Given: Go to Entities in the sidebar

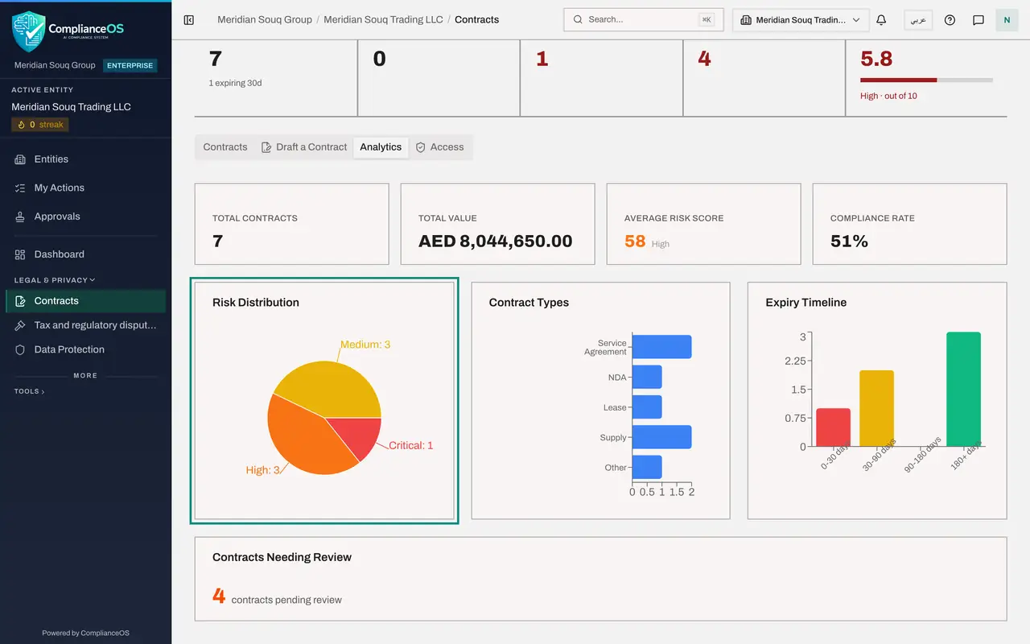Looking at the screenshot, I should pos(85,159).
